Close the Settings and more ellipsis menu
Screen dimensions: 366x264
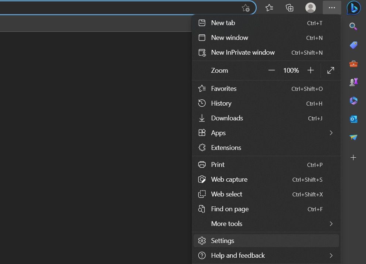pyautogui.click(x=332, y=8)
